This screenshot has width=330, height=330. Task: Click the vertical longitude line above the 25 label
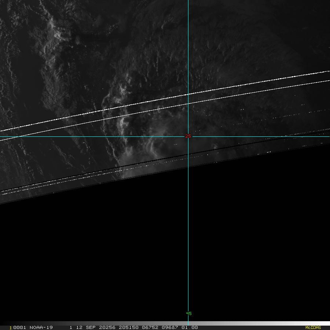click(188, 55)
